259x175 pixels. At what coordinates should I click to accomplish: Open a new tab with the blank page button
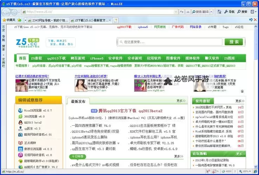click(x=115, y=20)
